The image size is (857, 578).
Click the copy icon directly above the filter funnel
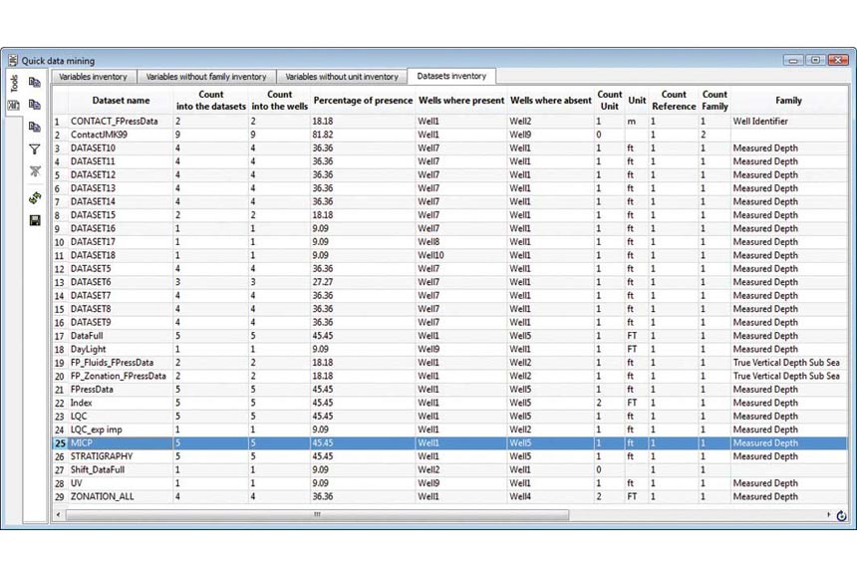coord(35,127)
